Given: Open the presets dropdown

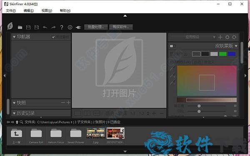Looking at the screenshot, I should 193,37.
